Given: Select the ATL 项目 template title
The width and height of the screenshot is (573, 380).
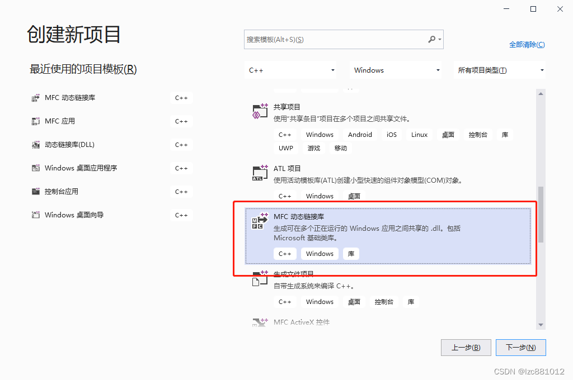Looking at the screenshot, I should (287, 168).
